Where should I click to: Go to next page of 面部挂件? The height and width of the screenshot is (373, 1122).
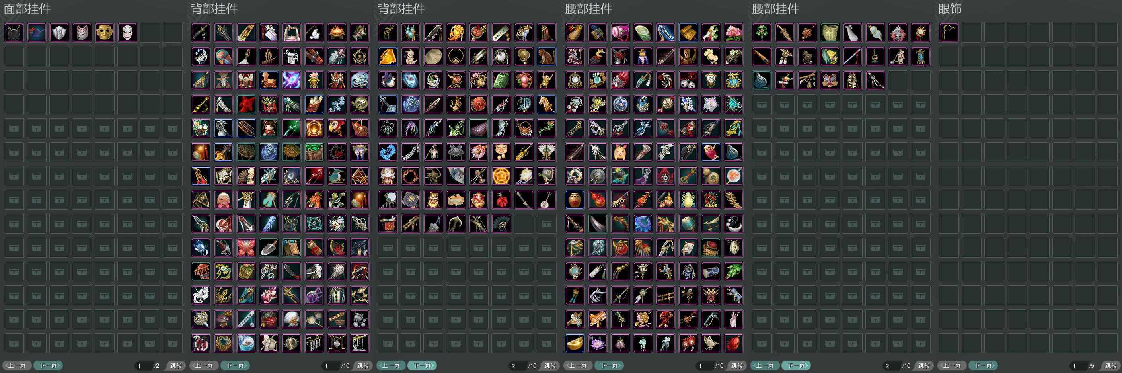[49, 365]
